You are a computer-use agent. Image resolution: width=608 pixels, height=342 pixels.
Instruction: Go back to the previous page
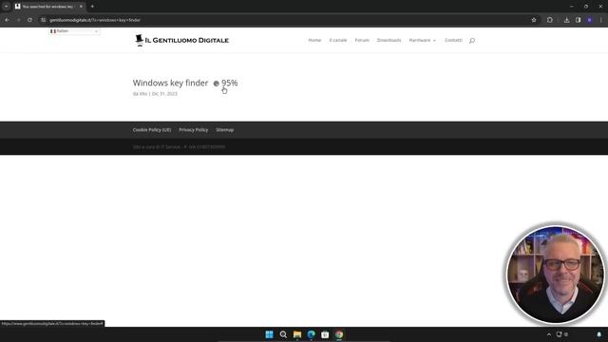click(8, 20)
